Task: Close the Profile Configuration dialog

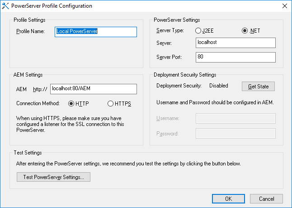Action: (285, 6)
